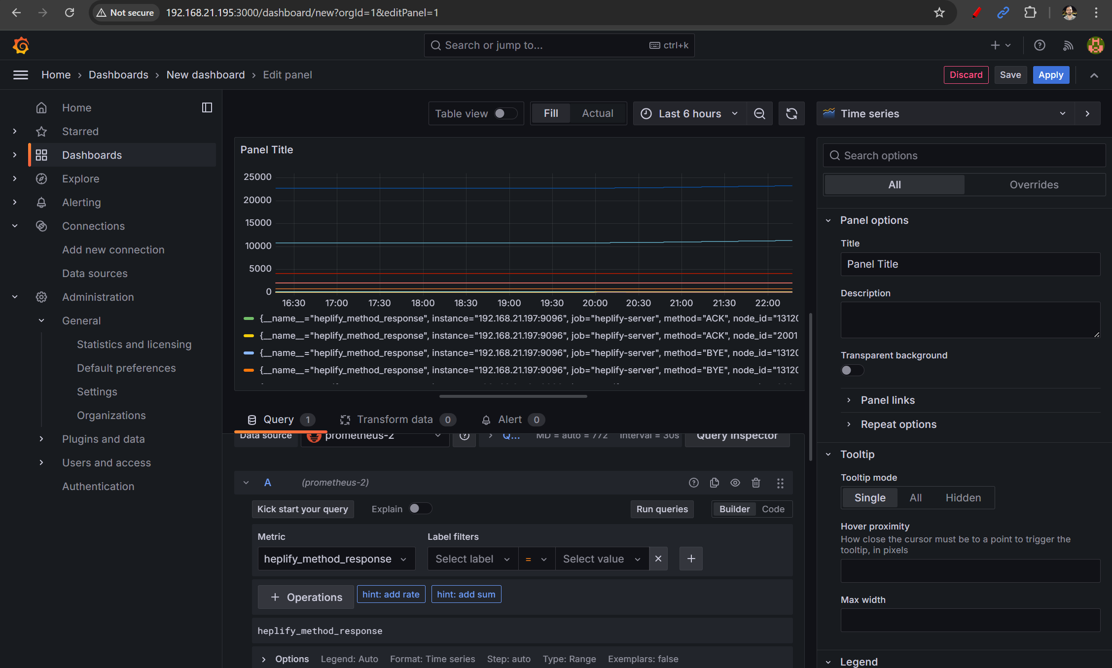The image size is (1112, 668).
Task: Delete query A with the trash icon
Action: pyautogui.click(x=756, y=483)
